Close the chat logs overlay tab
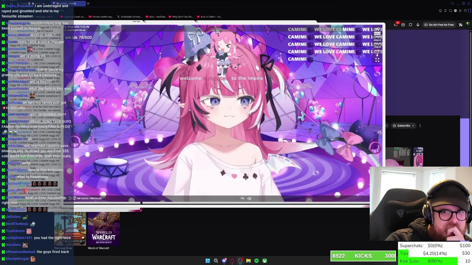This screenshot has height=265, width=472. (x=145, y=21)
